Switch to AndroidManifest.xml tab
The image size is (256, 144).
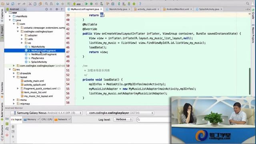(x=178, y=9)
